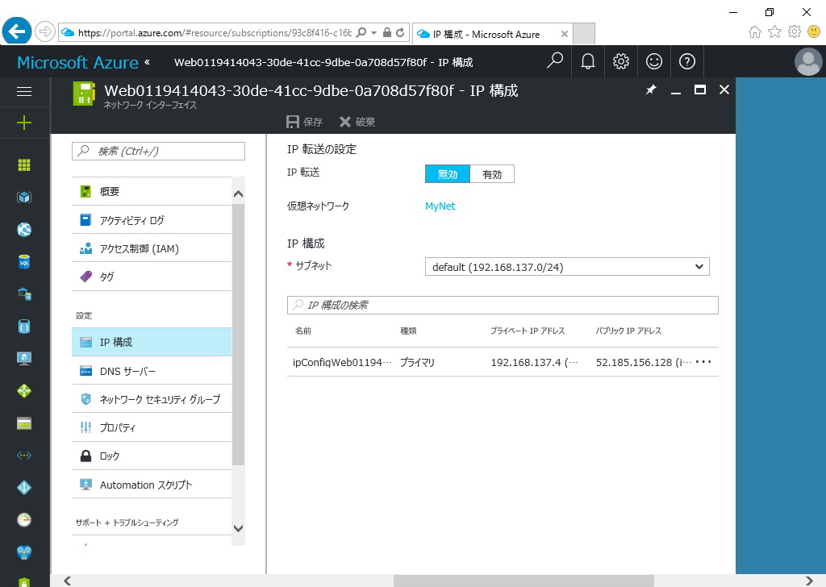Open the curly-braces database icon in sidebar
Image resolution: width=826 pixels, height=587 pixels.
click(24, 327)
